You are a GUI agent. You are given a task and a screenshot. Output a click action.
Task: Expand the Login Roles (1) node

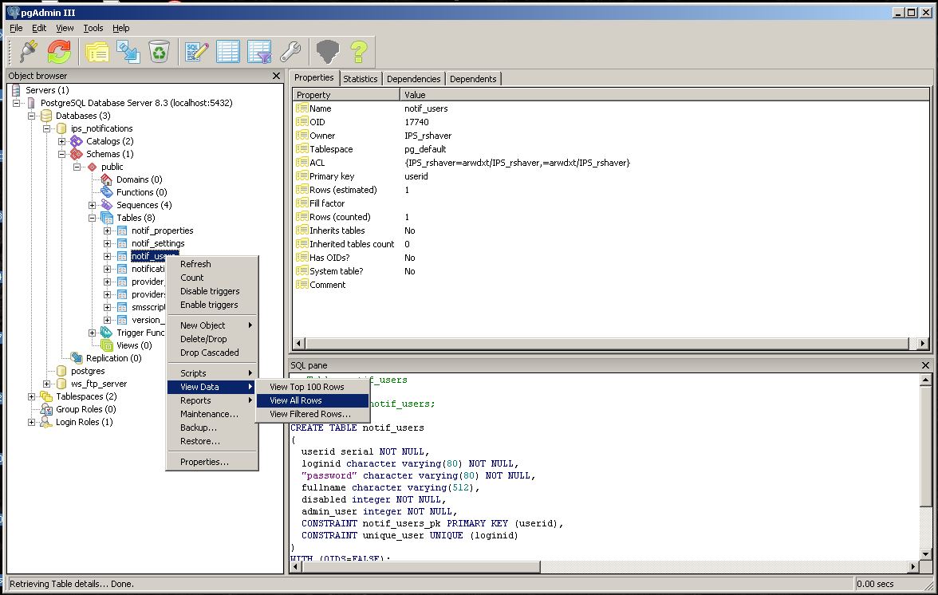tap(31, 422)
